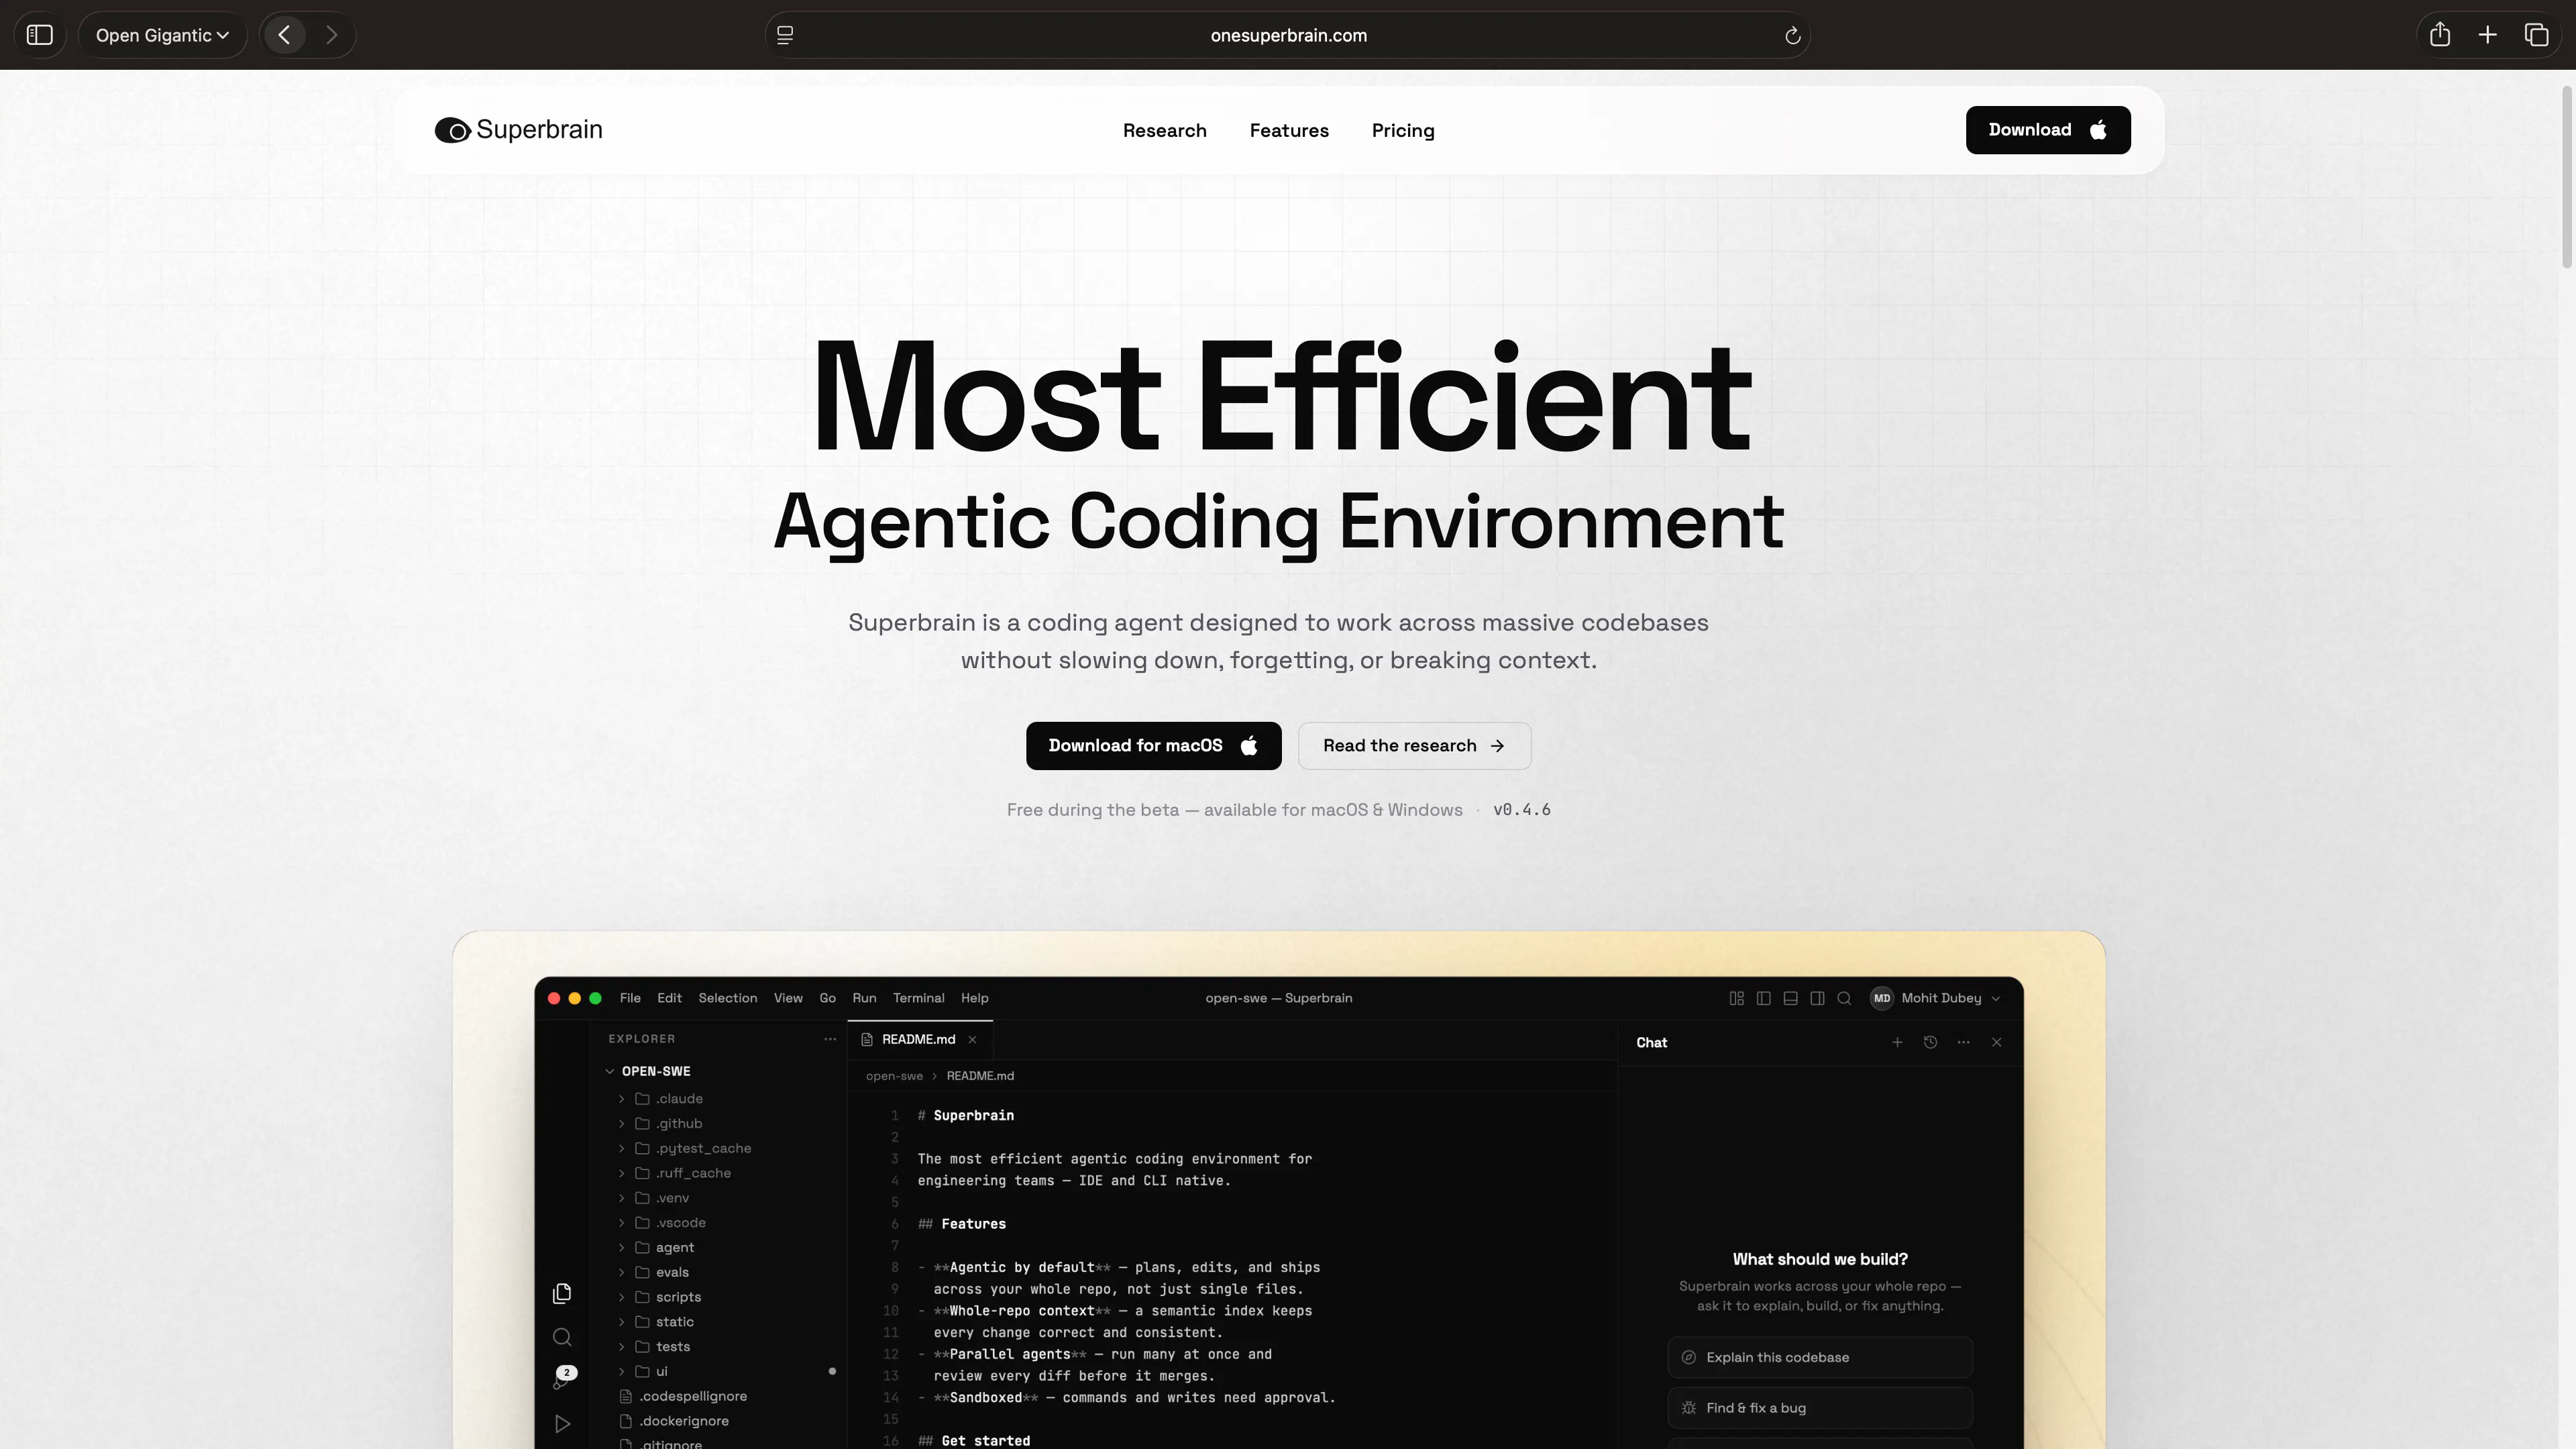Close the README.md tab
The image size is (2576, 1449).
[x=972, y=1040]
